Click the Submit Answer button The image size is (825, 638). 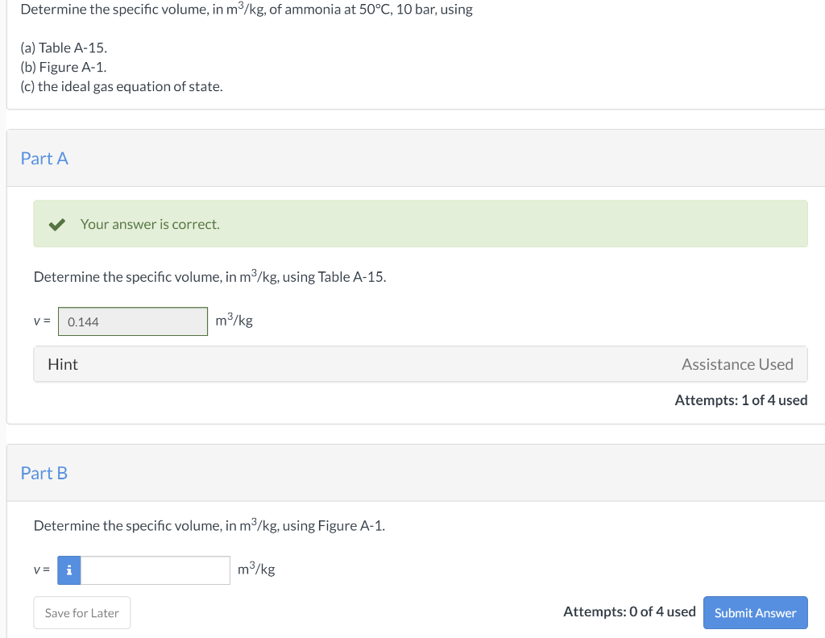pos(755,612)
